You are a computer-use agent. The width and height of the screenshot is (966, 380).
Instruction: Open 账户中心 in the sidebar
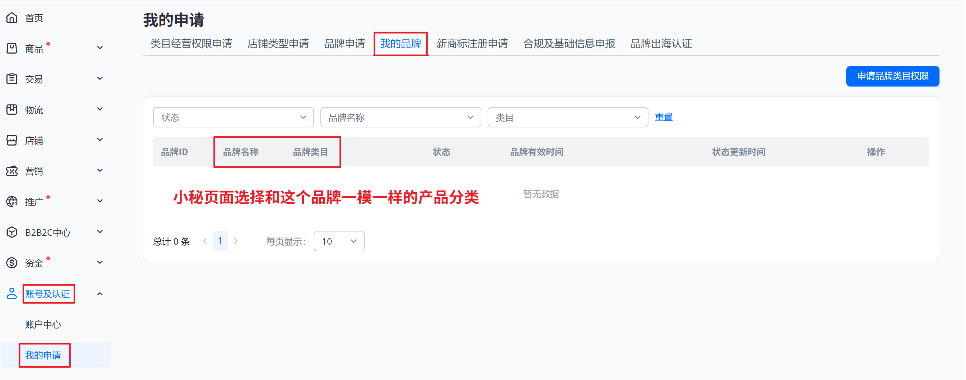(43, 324)
